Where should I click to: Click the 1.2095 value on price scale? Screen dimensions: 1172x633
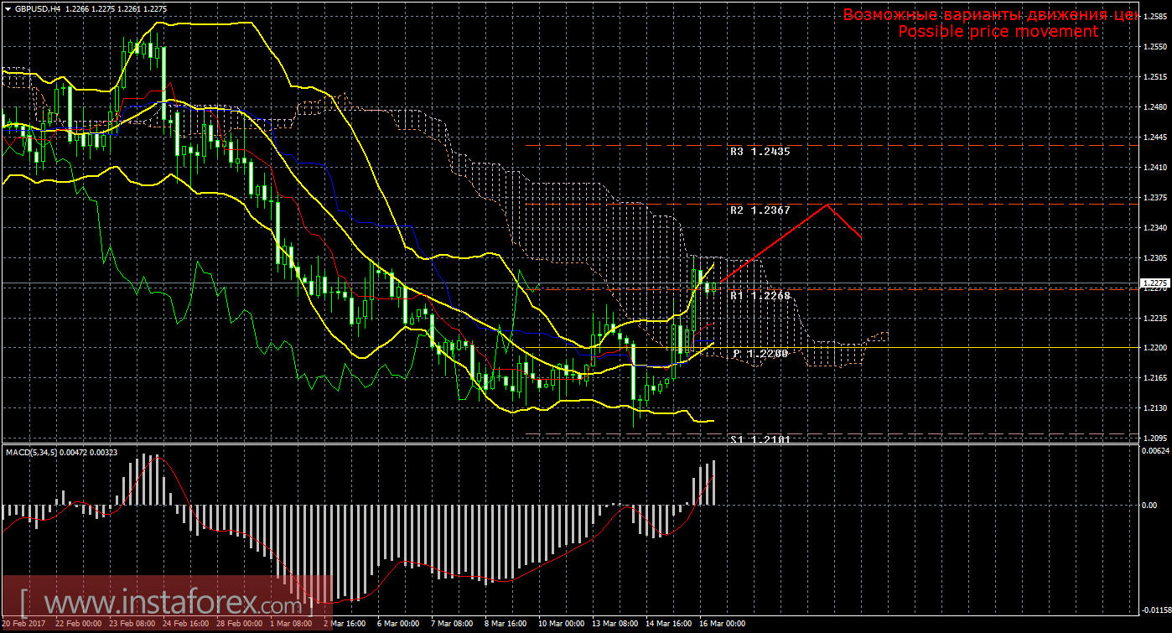pyautogui.click(x=1156, y=438)
